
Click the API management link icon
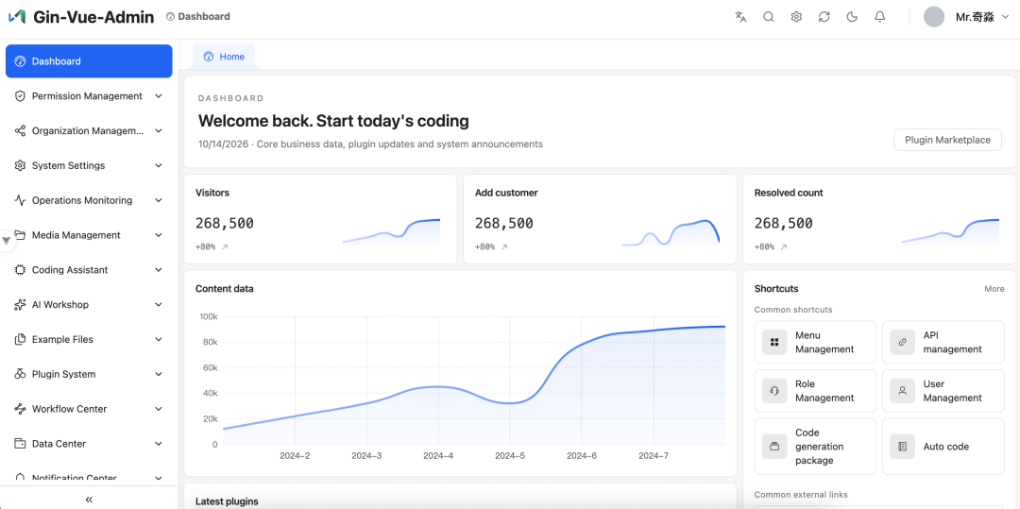pyautogui.click(x=902, y=342)
